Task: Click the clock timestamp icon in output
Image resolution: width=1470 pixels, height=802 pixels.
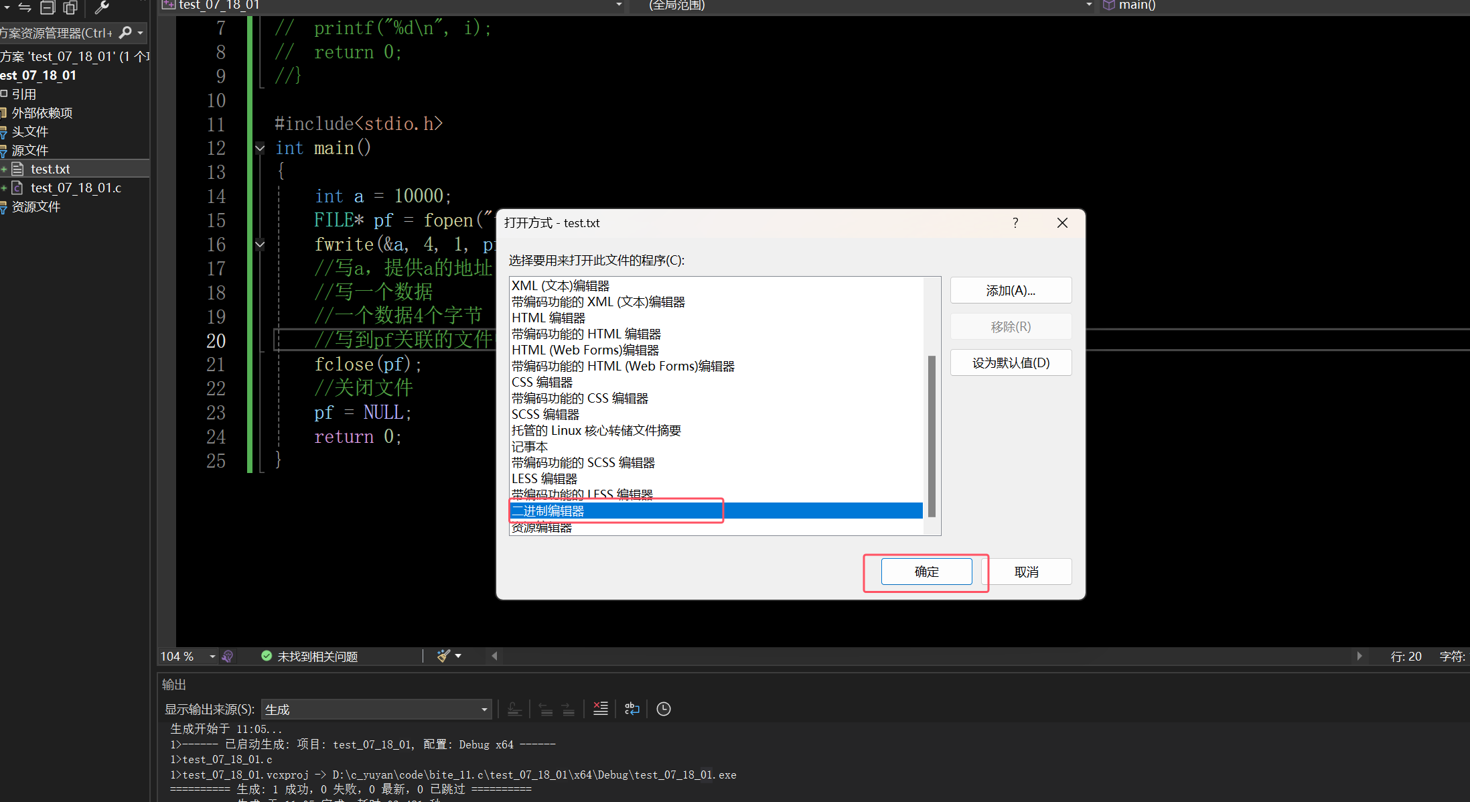Action: pos(663,708)
